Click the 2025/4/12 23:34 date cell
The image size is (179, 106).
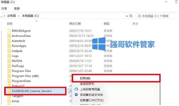[80, 51]
